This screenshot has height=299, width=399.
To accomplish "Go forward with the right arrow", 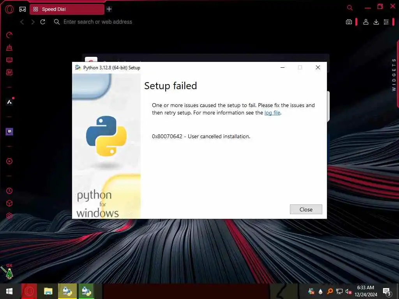I will (x=33, y=22).
